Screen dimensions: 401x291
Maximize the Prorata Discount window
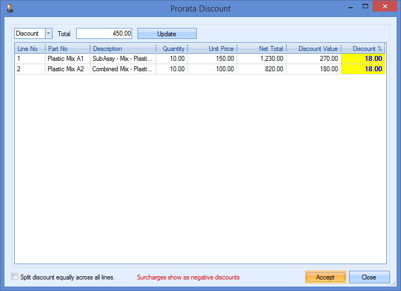(x=363, y=8)
